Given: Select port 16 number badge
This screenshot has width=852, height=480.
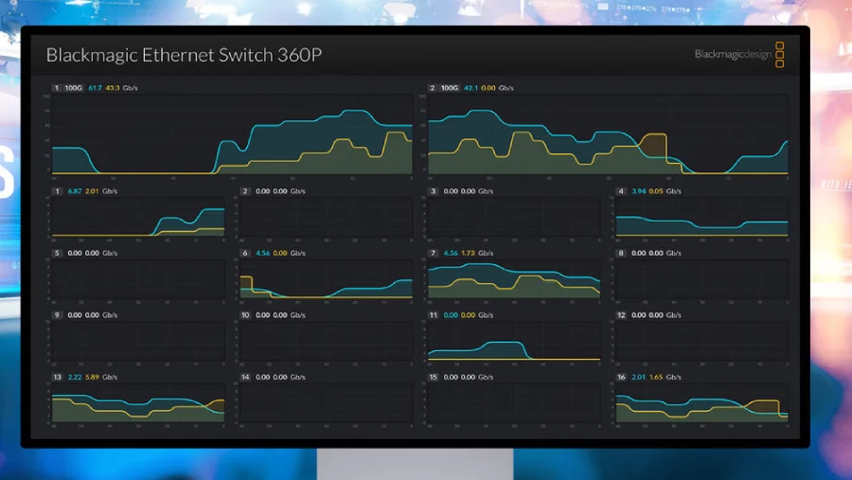Looking at the screenshot, I should [x=621, y=377].
